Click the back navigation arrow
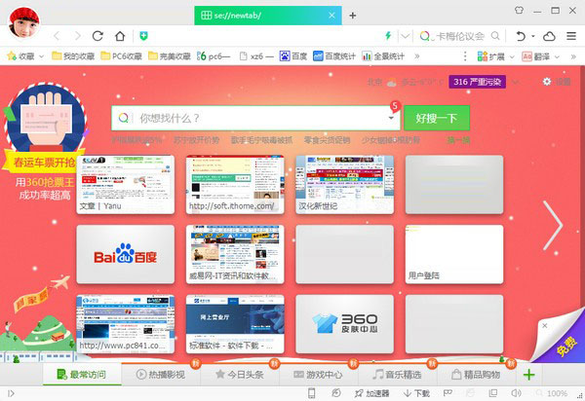Viewport: 585px width, 401px height. pos(57,36)
